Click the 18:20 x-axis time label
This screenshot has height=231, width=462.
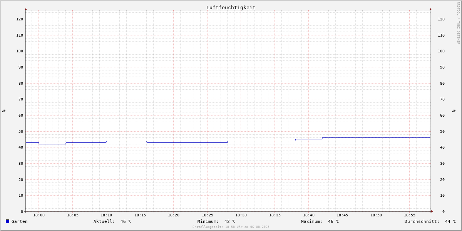coord(174,215)
